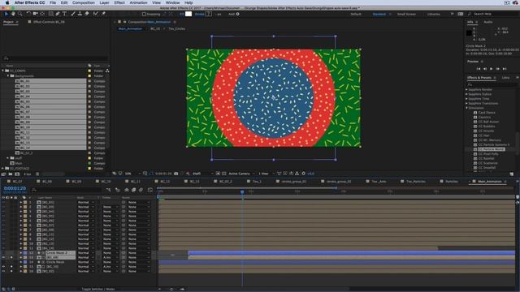Viewport: 520px width, 292px height.
Task: Collapse the Simulation effects category
Action: click(x=467, y=108)
